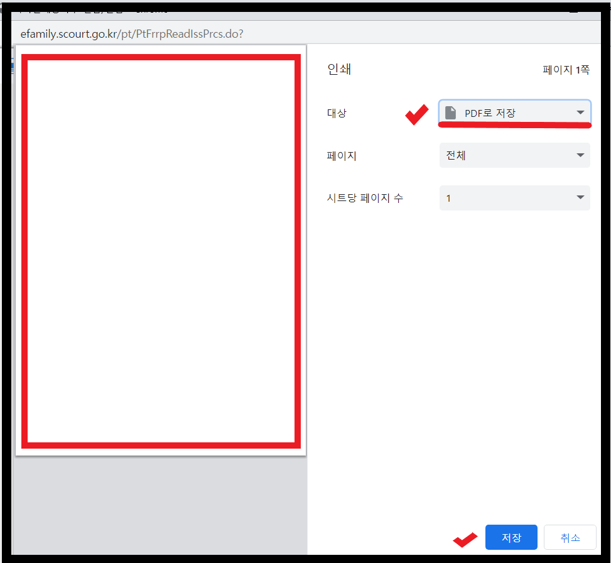Click the print preview page thumbnail
This screenshot has height=563, width=611.
(160, 251)
